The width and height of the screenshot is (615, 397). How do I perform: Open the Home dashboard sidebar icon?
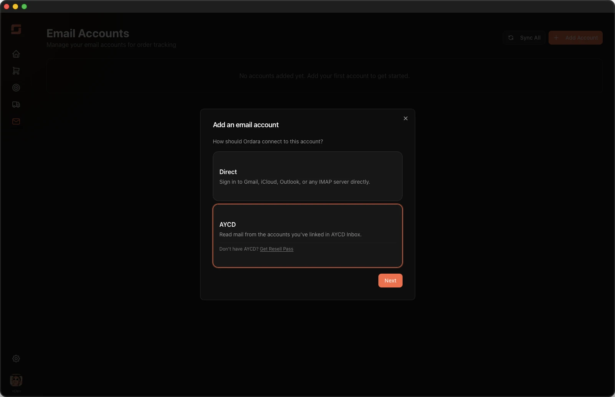pos(16,54)
